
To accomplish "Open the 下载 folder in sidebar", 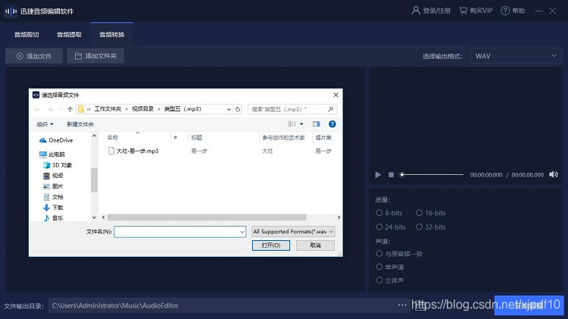I will [x=53, y=208].
